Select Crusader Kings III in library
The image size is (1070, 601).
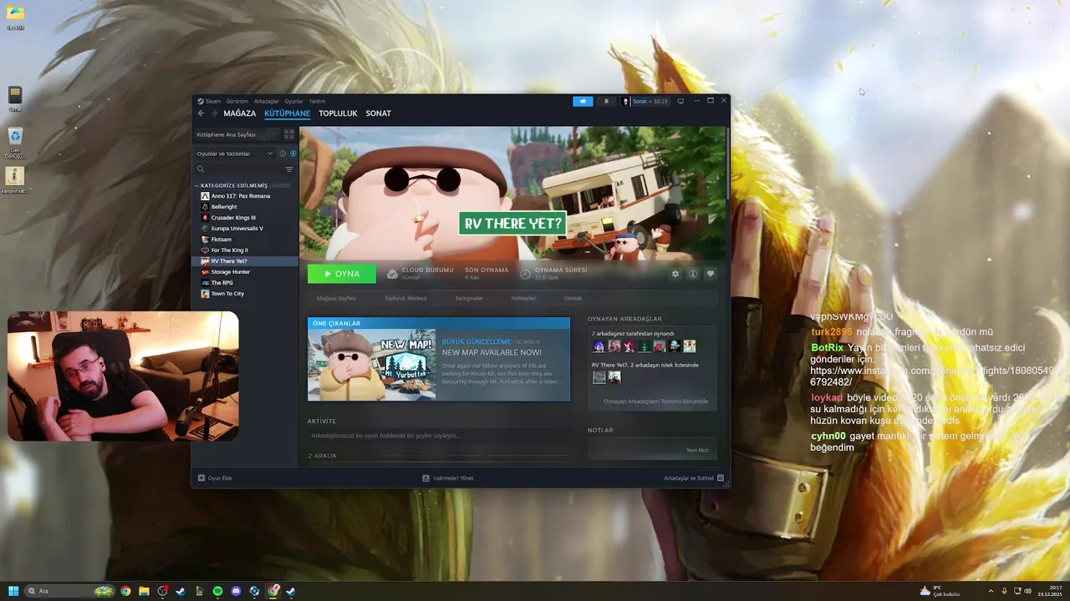233,218
